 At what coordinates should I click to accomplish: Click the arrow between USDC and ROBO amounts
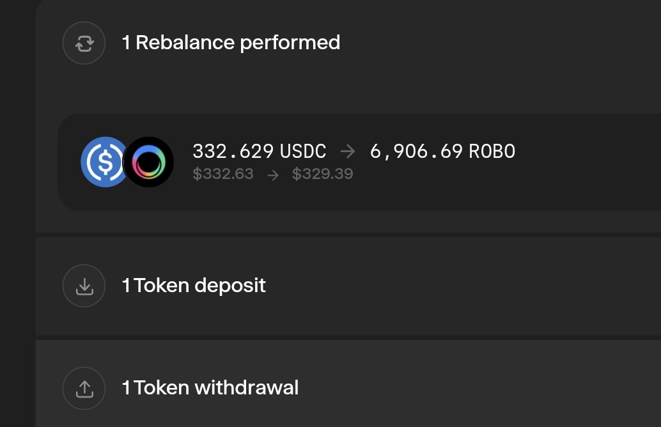[x=348, y=151]
